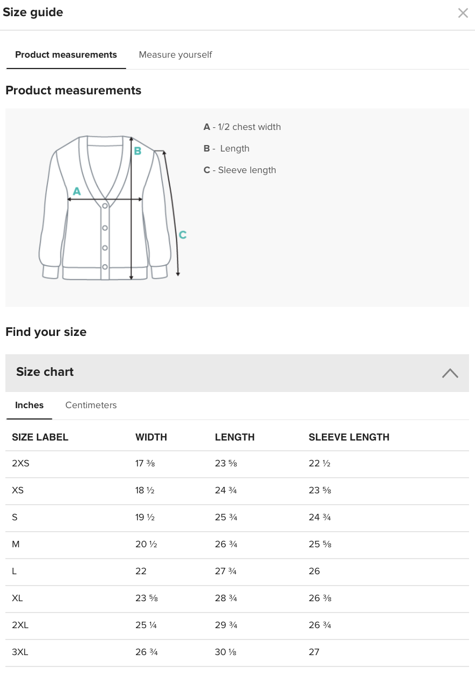Select the Inches unit tab
Viewport: 475px width, 681px height.
(29, 405)
